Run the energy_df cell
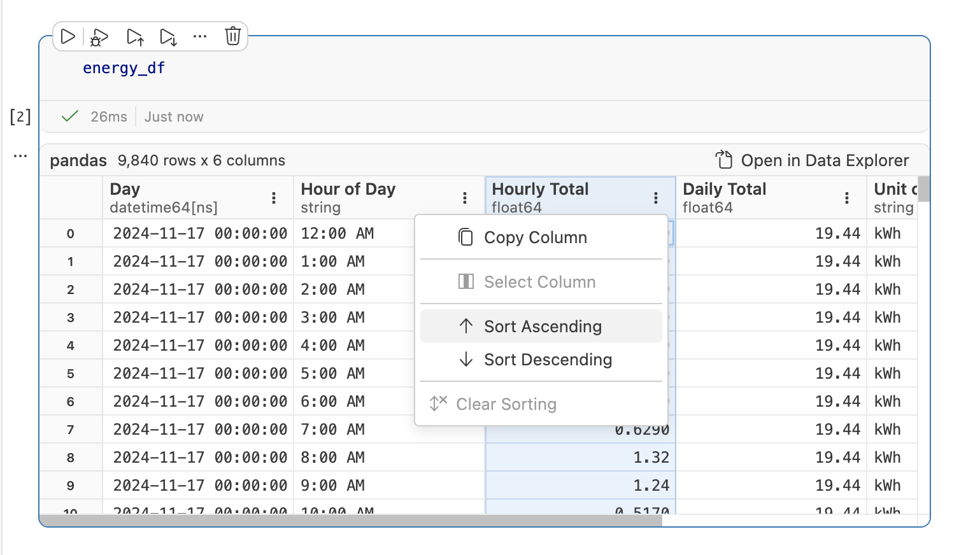 click(67, 37)
